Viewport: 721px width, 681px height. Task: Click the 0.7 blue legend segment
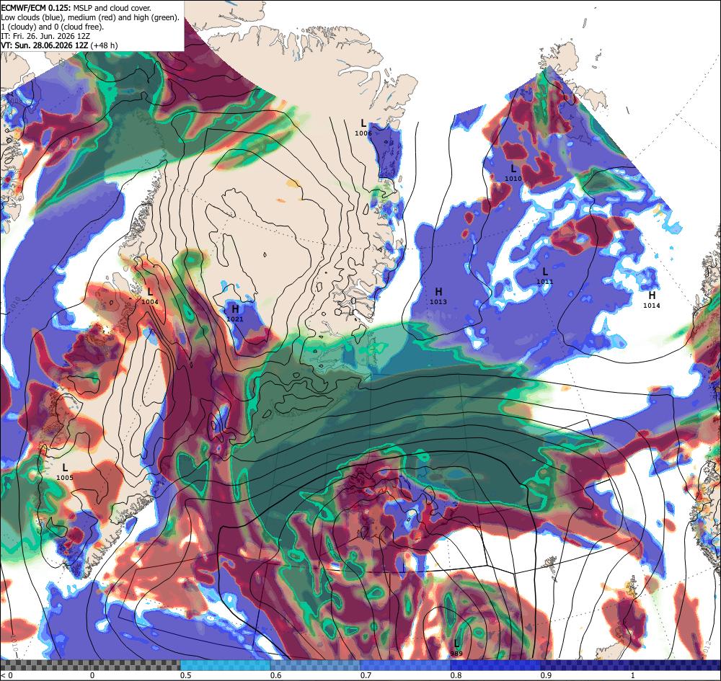[405, 665]
